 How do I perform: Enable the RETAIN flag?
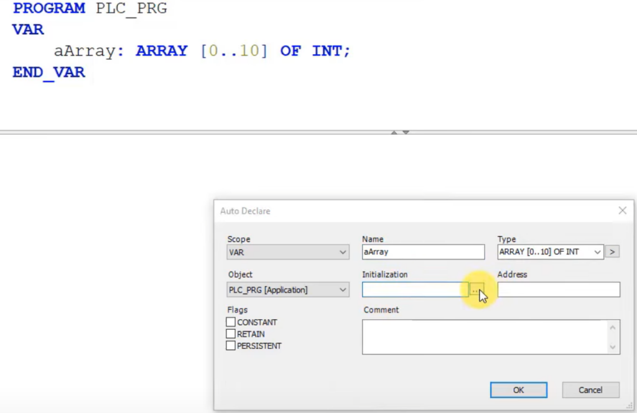coord(231,333)
